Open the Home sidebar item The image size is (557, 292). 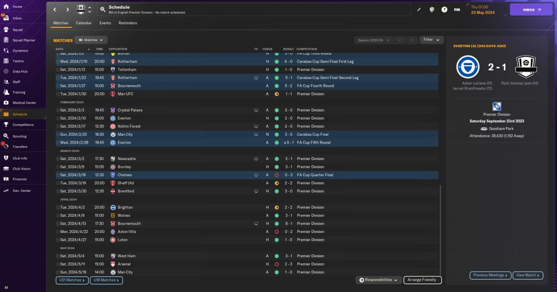pyautogui.click(x=17, y=7)
